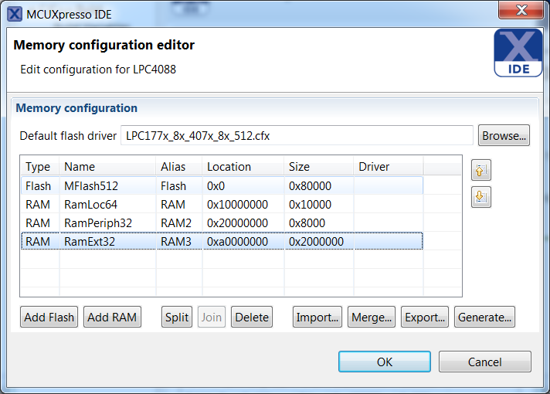Add a new Flash region
This screenshot has width=550, height=394.
[x=49, y=317]
